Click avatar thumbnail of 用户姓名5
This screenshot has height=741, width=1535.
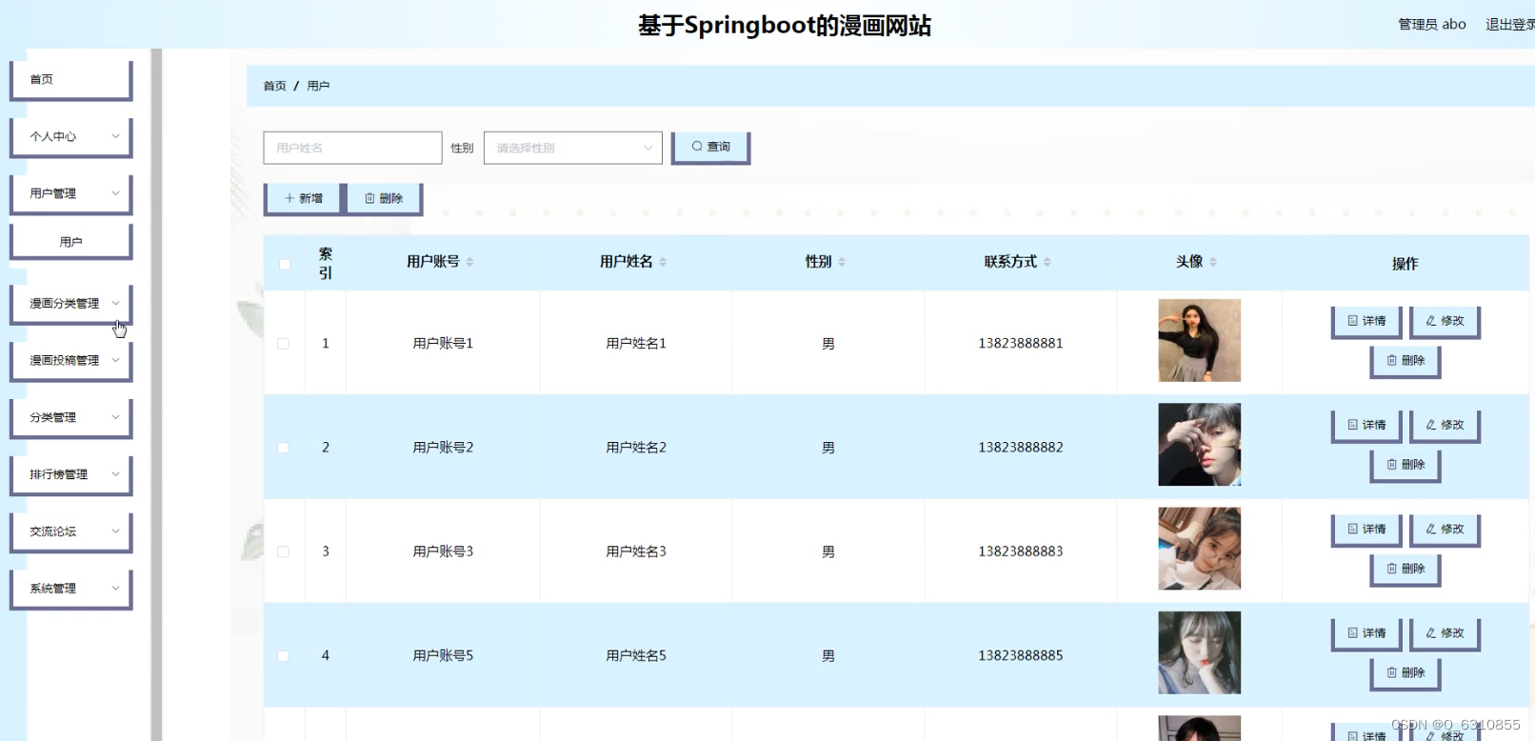[1199, 652]
